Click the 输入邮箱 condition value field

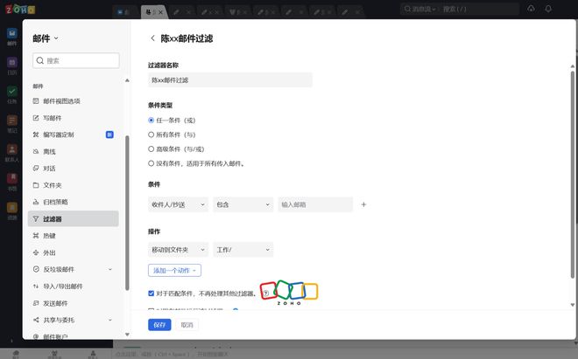(x=315, y=204)
